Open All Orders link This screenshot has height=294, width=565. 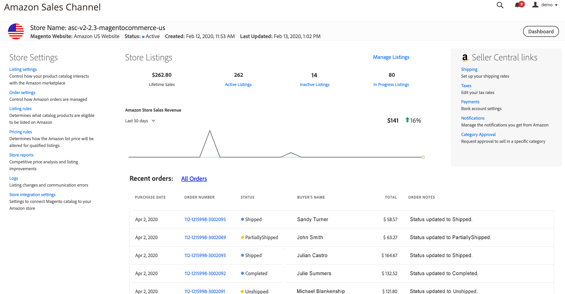(x=194, y=179)
